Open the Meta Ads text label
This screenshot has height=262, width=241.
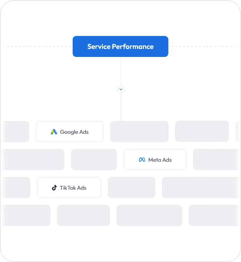point(160,160)
